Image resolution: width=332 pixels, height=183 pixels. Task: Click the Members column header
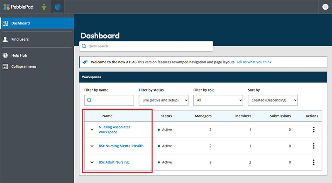click(243, 116)
